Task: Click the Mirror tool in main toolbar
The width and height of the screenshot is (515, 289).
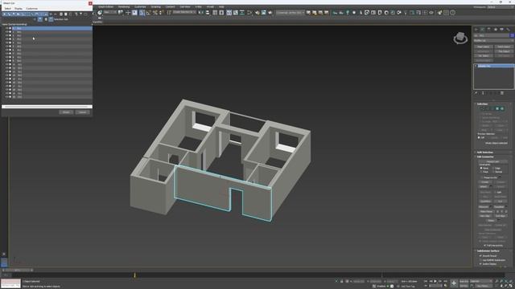Action: click(201, 13)
